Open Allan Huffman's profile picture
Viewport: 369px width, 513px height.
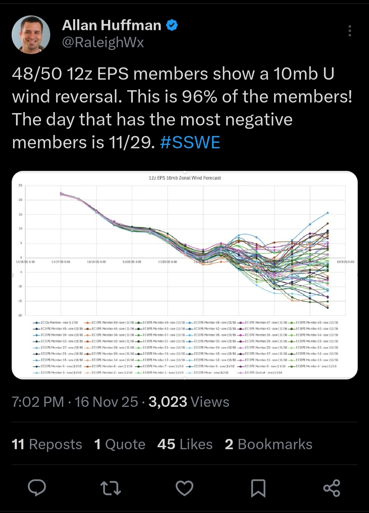(x=31, y=34)
